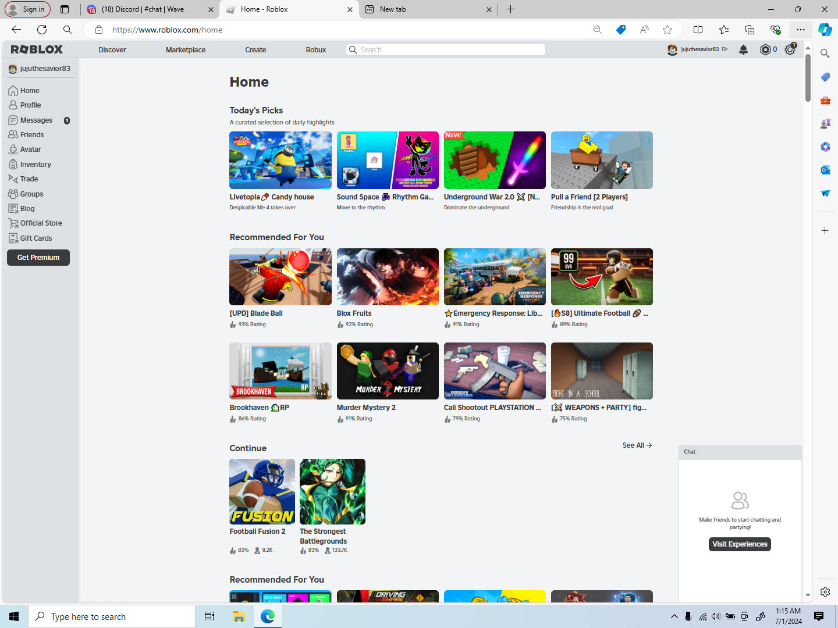Click the Visit Experiences button in Chat
The image size is (838, 628).
pos(740,544)
